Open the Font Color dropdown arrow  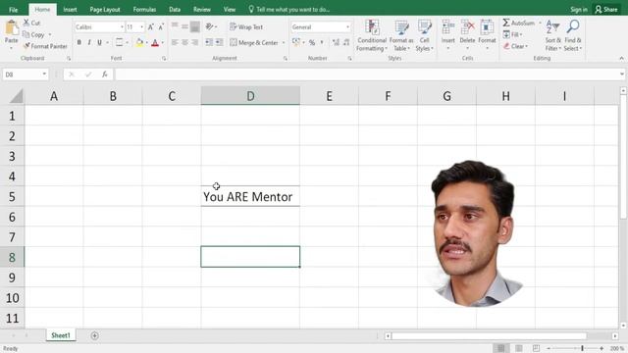[x=162, y=42]
